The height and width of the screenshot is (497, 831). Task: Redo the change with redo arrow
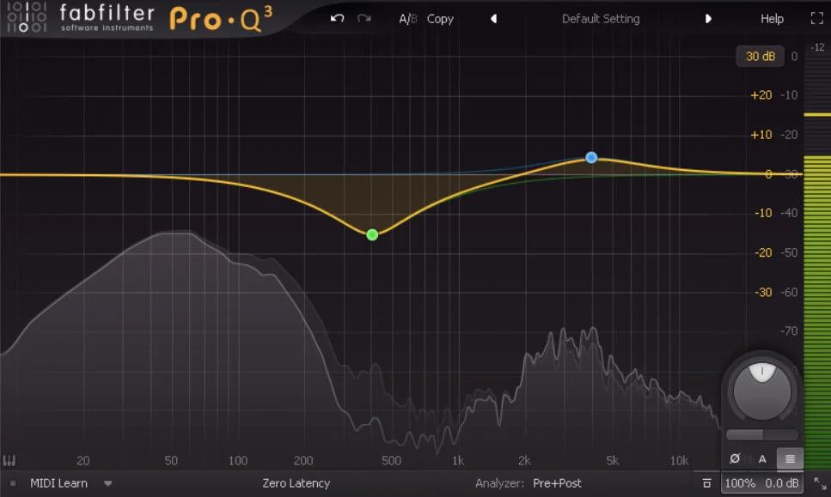[x=364, y=19]
